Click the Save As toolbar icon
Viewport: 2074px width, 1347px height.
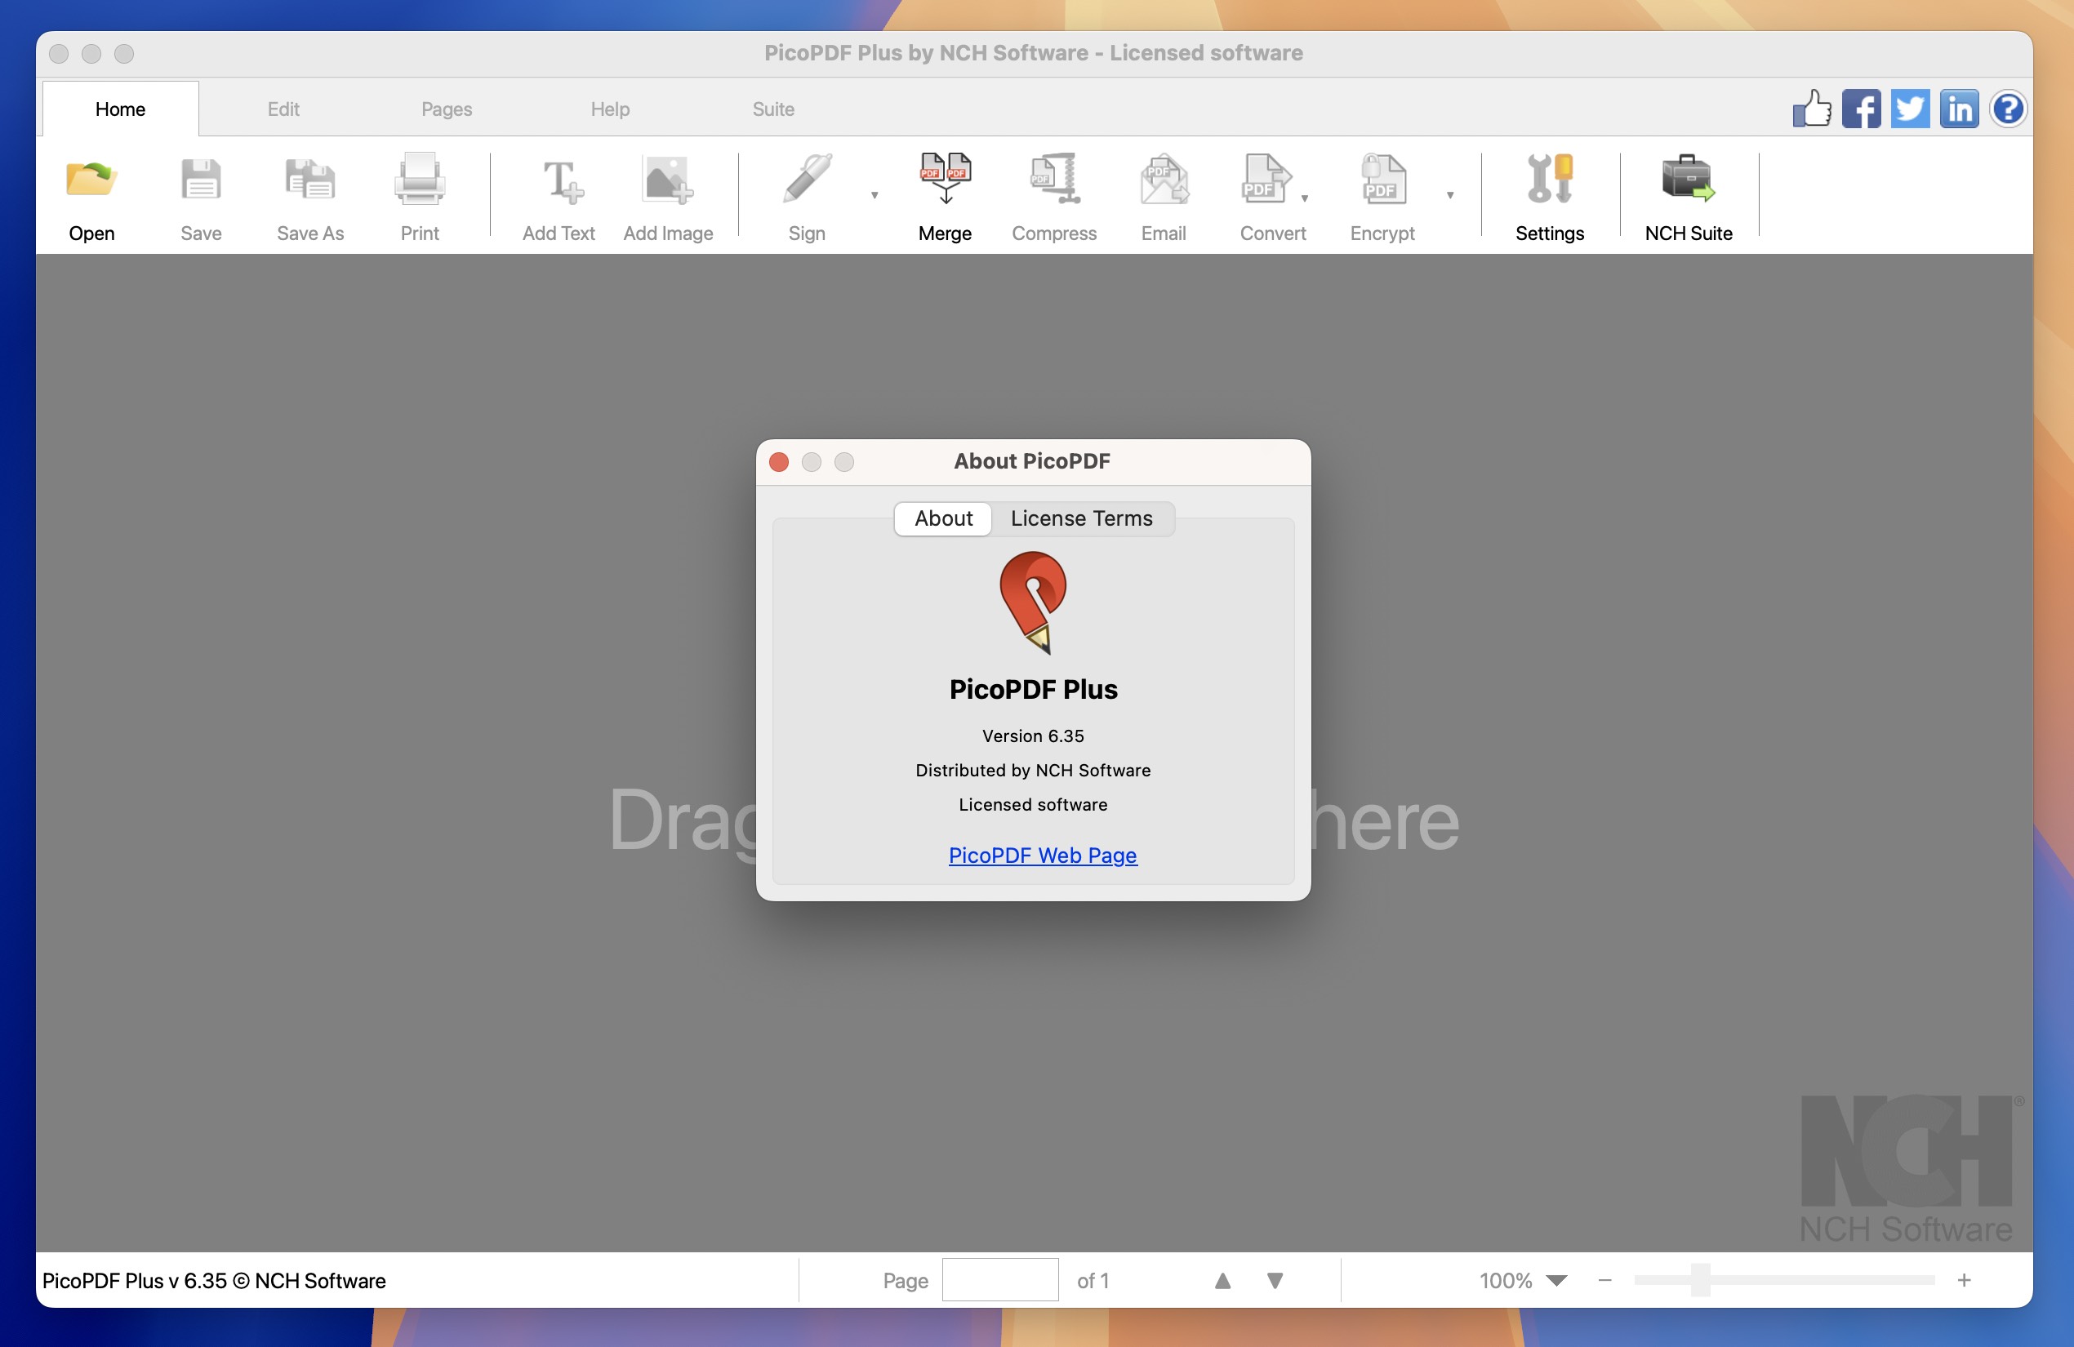[310, 180]
